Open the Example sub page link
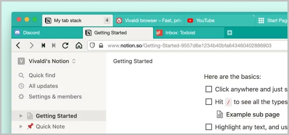Screen dimensions: 289x135 [252, 115]
